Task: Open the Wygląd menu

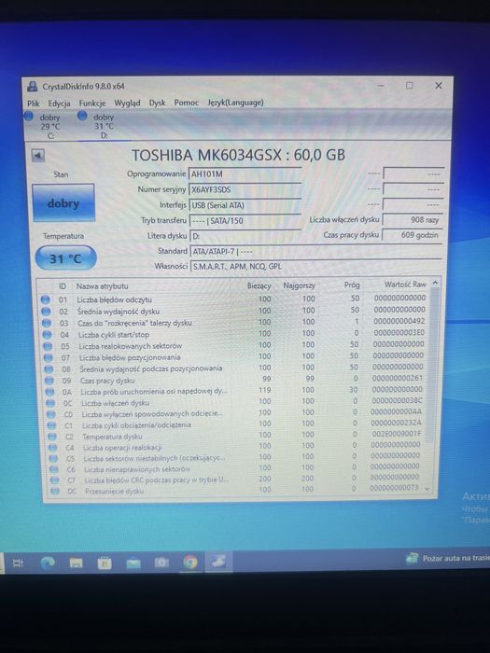Action: 127,103
